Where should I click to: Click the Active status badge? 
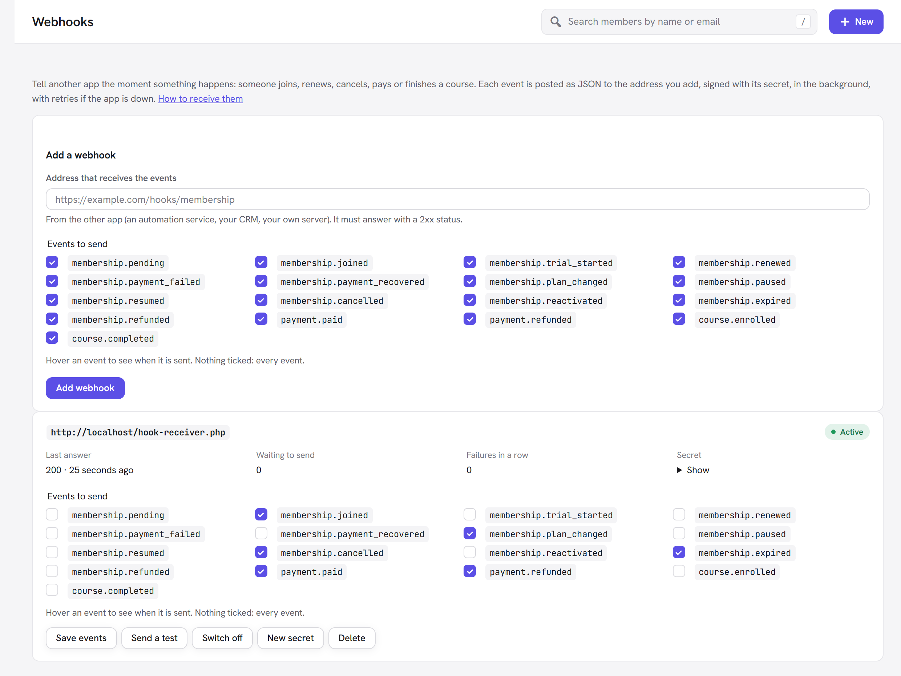tap(847, 432)
